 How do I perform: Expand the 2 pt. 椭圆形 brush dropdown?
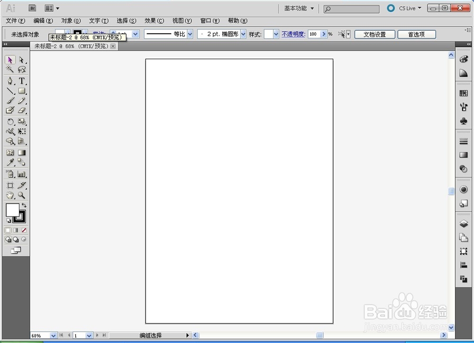pyautogui.click(x=243, y=34)
